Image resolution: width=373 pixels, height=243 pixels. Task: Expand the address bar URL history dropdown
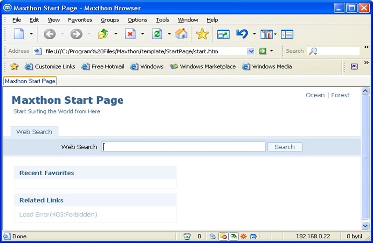tap(251, 51)
